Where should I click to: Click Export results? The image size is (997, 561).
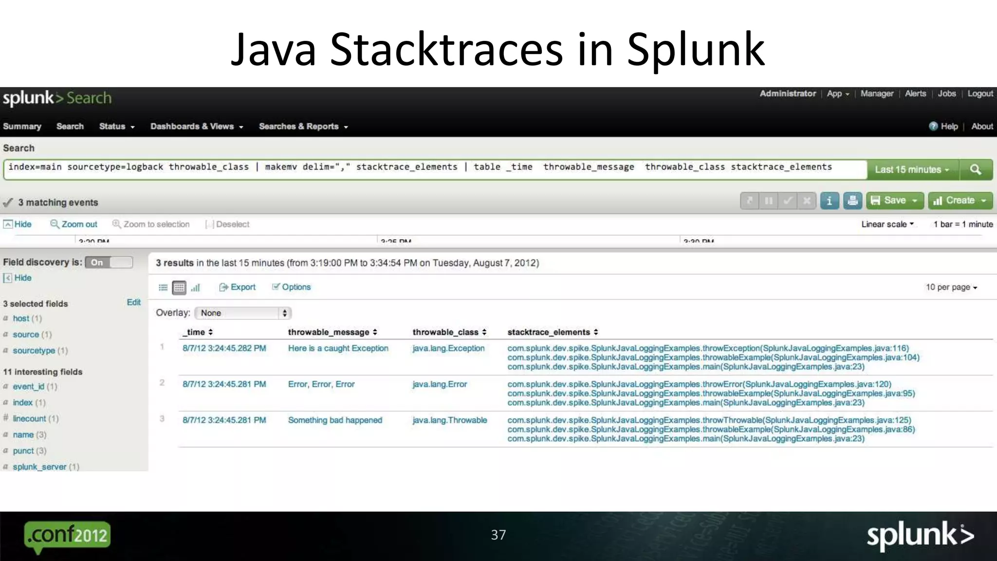(237, 287)
